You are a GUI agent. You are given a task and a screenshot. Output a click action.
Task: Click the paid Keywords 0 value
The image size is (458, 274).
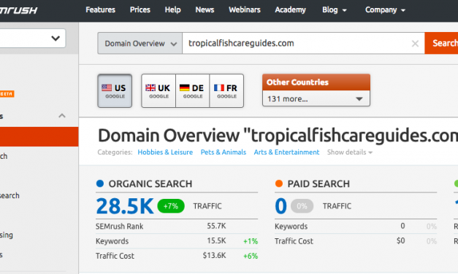pyautogui.click(x=402, y=226)
